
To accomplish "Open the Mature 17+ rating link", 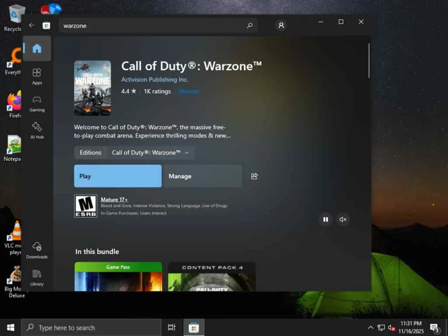I will (114, 199).
